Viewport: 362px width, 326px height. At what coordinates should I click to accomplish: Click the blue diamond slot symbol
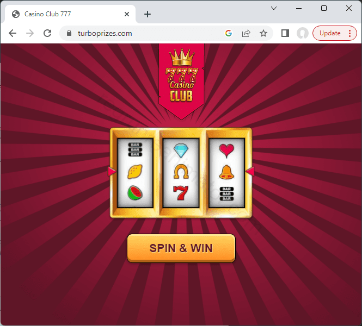[181, 150]
